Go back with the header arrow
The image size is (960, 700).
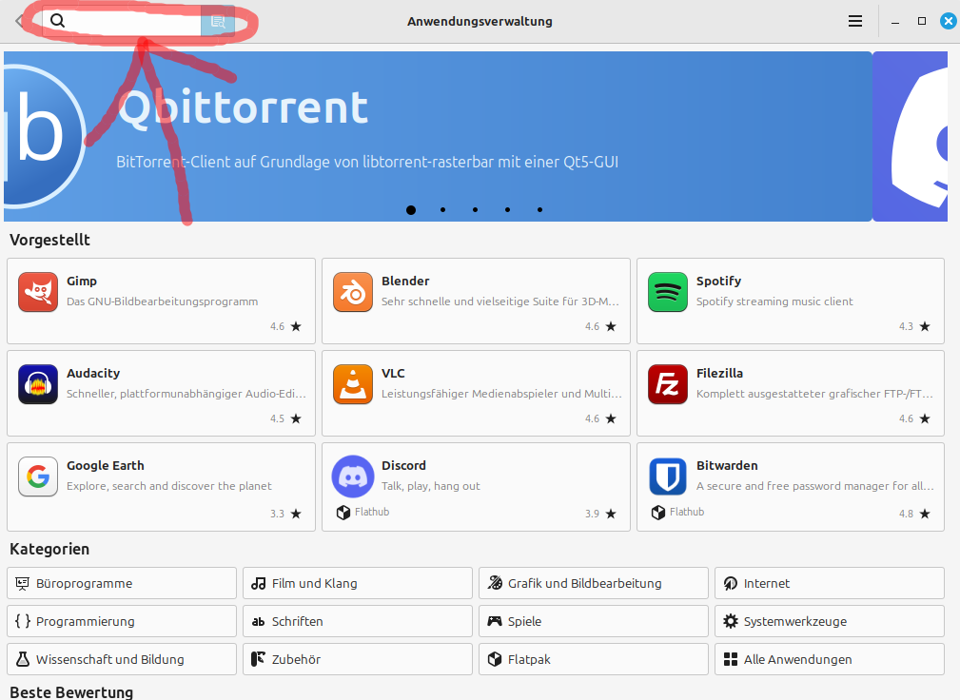(20, 22)
